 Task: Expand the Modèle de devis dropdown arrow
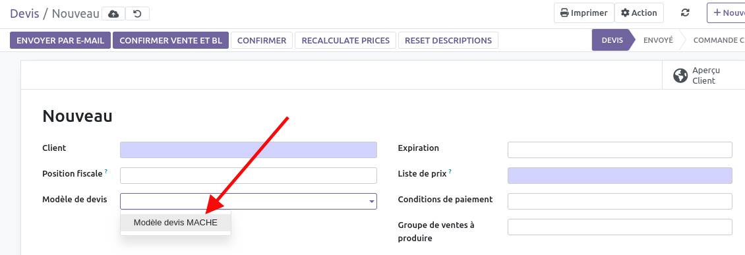tap(372, 202)
